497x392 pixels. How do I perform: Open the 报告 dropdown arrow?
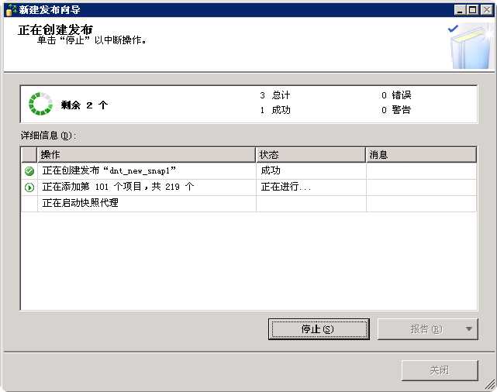pyautogui.click(x=469, y=329)
